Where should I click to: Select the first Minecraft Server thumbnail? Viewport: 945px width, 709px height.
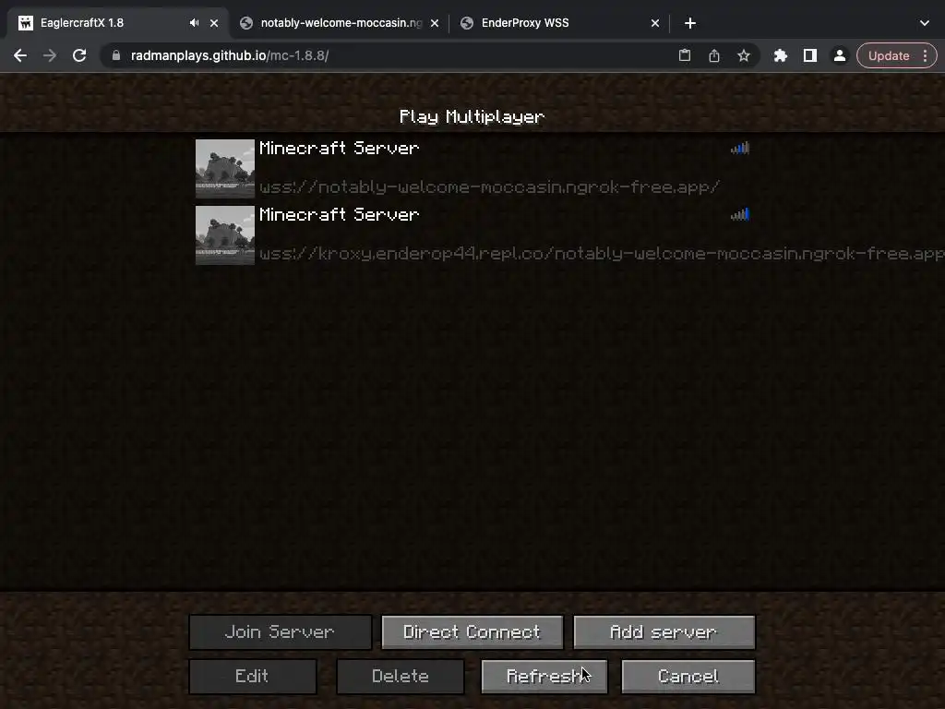point(225,169)
